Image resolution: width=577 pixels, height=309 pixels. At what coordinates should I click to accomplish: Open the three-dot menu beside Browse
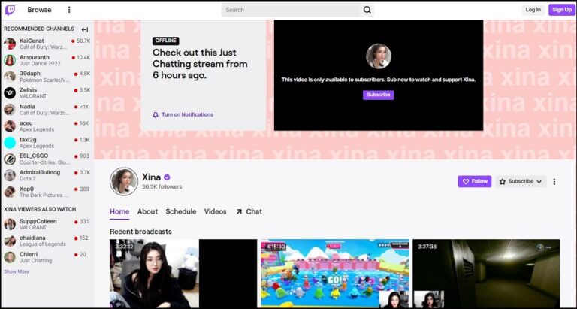[x=69, y=10]
